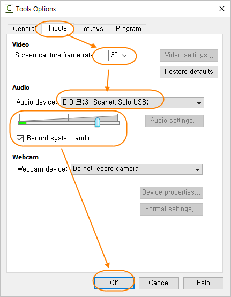Screen dimensions: 231x297
Task: Go to the Program tab
Action: coord(129,29)
